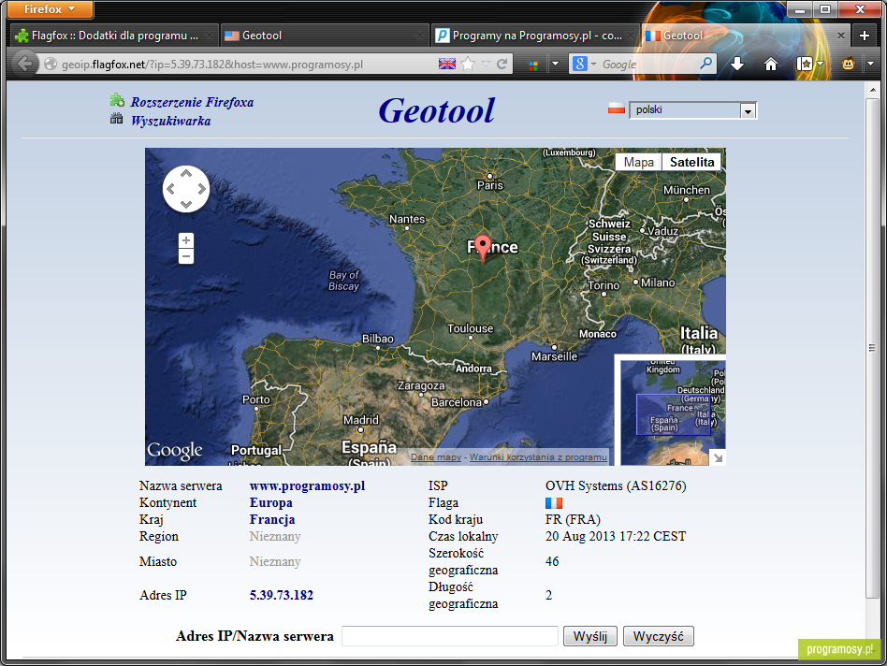Click the Google search engine icon
The image size is (887, 666).
coord(580,64)
